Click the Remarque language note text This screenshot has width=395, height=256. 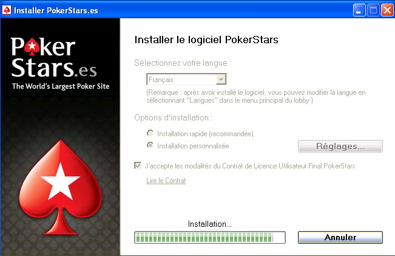coord(256,97)
